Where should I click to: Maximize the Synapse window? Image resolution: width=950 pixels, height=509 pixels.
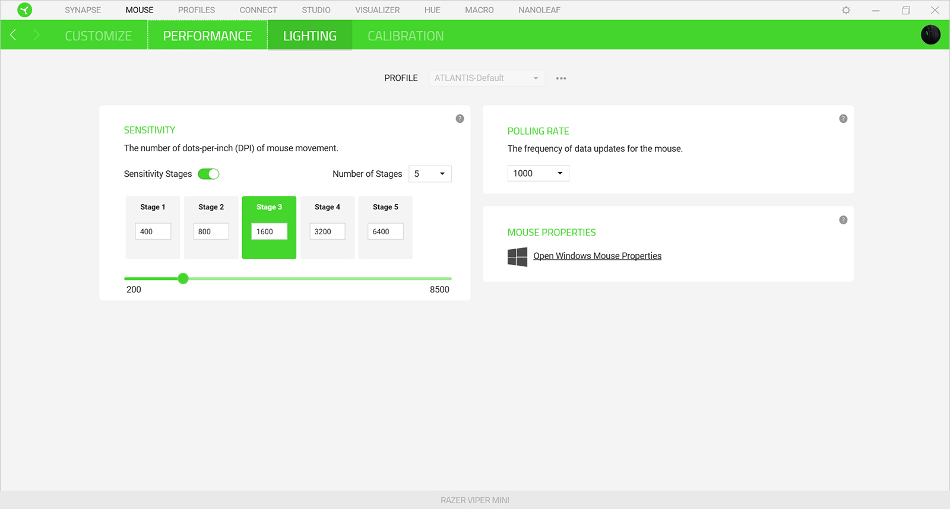coord(905,10)
